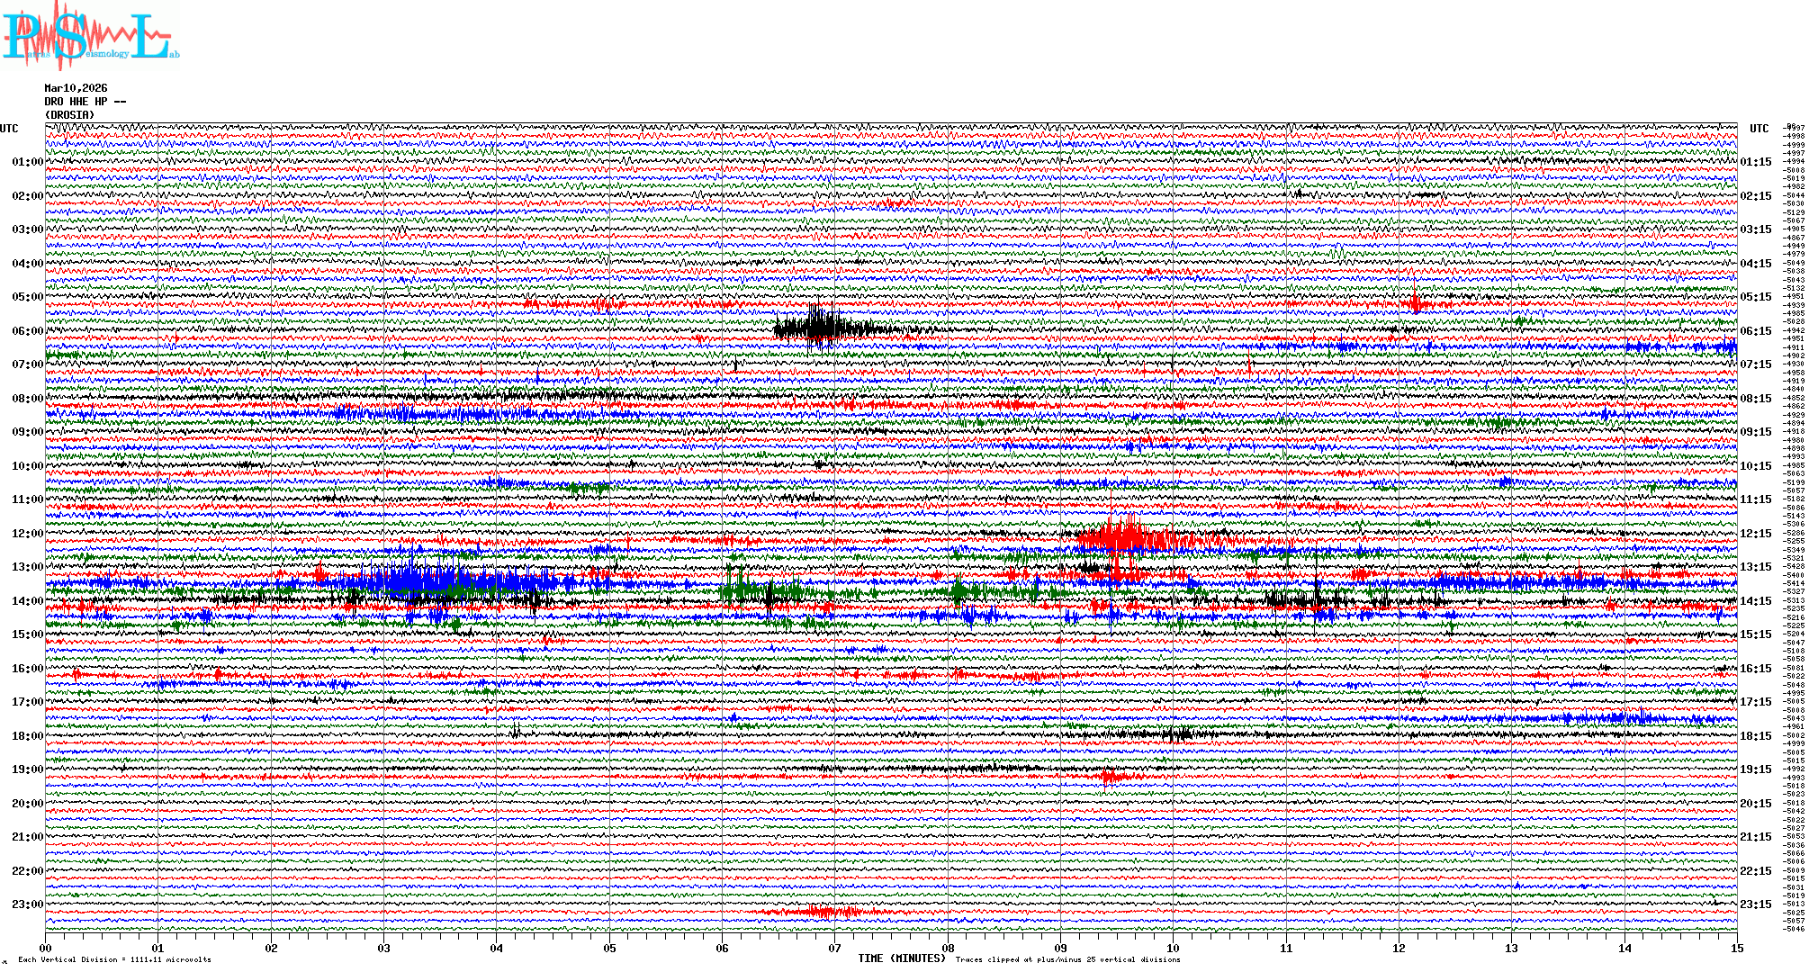Click the minute 15 tick on bottom axis

click(x=1736, y=948)
